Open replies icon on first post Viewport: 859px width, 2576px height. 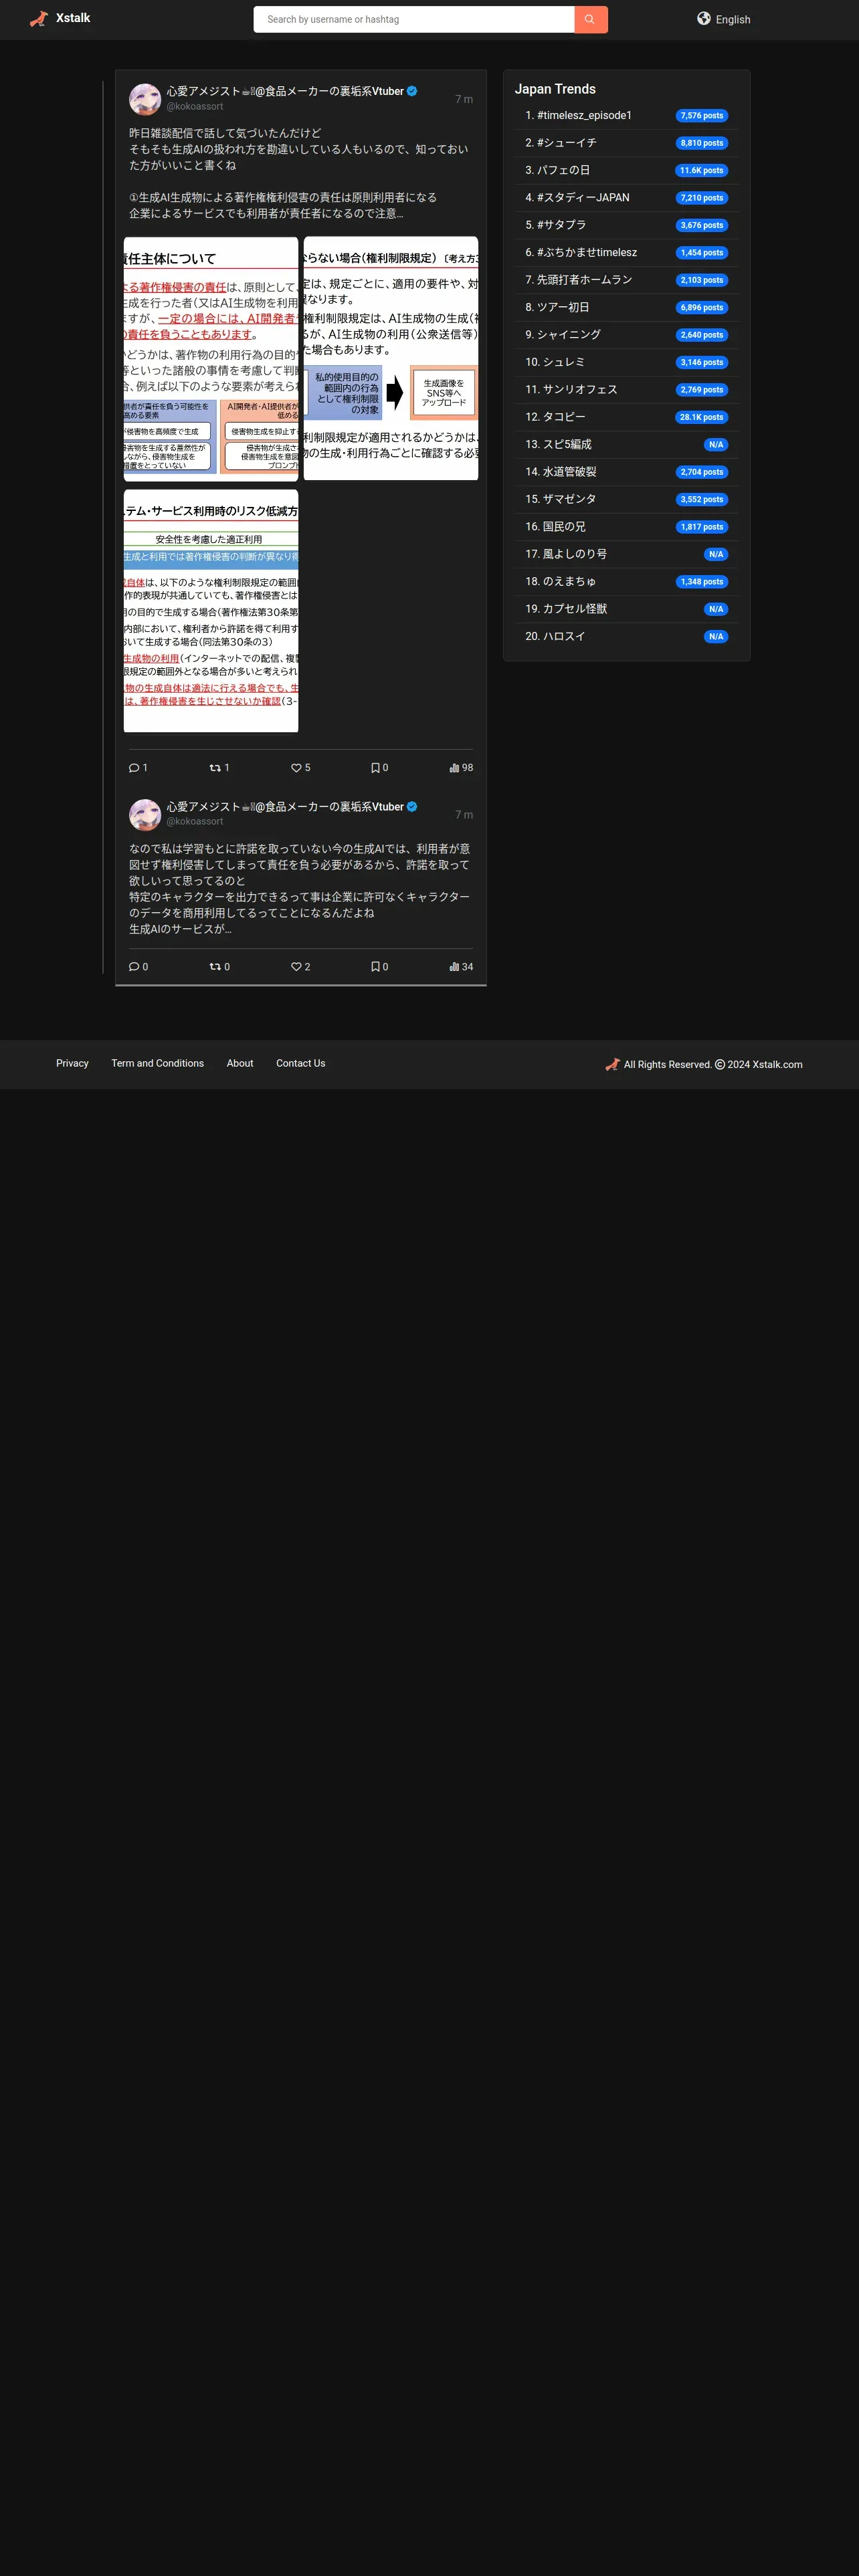click(134, 768)
